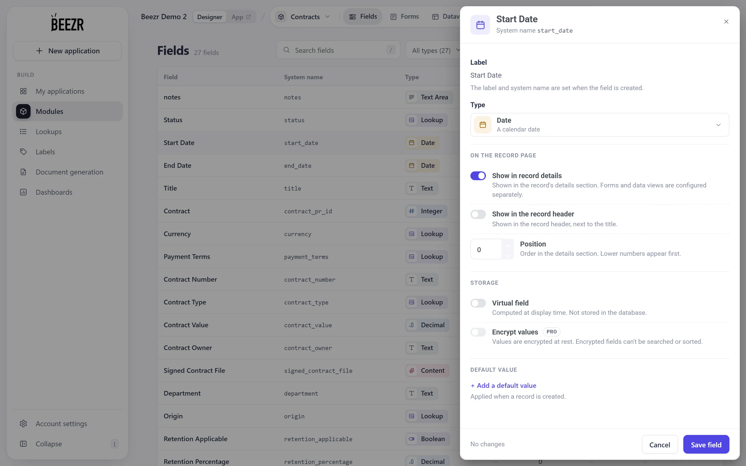Turn on the Virtual field switch
The width and height of the screenshot is (746, 466).
[478, 303]
